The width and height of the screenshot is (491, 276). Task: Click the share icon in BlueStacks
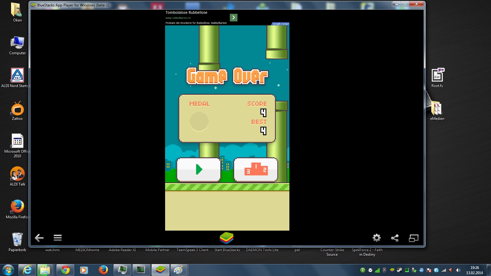click(x=395, y=238)
